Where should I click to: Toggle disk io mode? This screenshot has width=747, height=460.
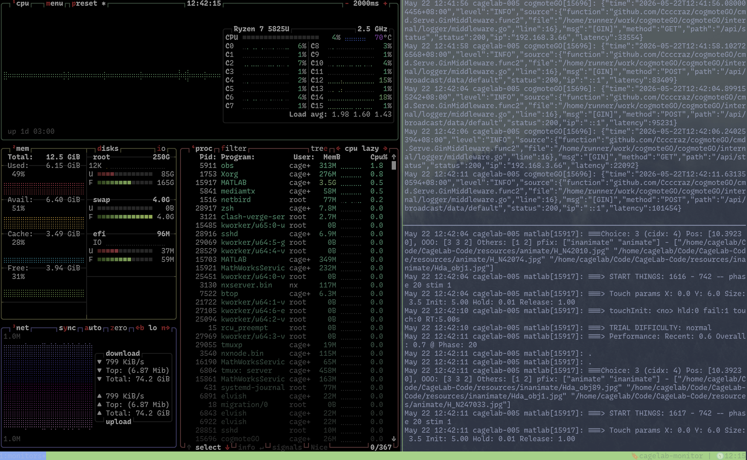click(161, 149)
